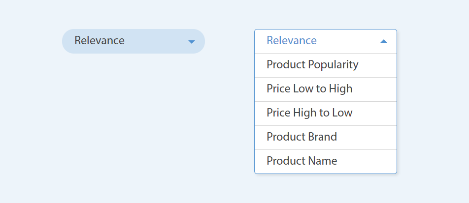Image resolution: width=469 pixels, height=203 pixels.
Task: Select the Product Popularity option
Action: click(326, 65)
